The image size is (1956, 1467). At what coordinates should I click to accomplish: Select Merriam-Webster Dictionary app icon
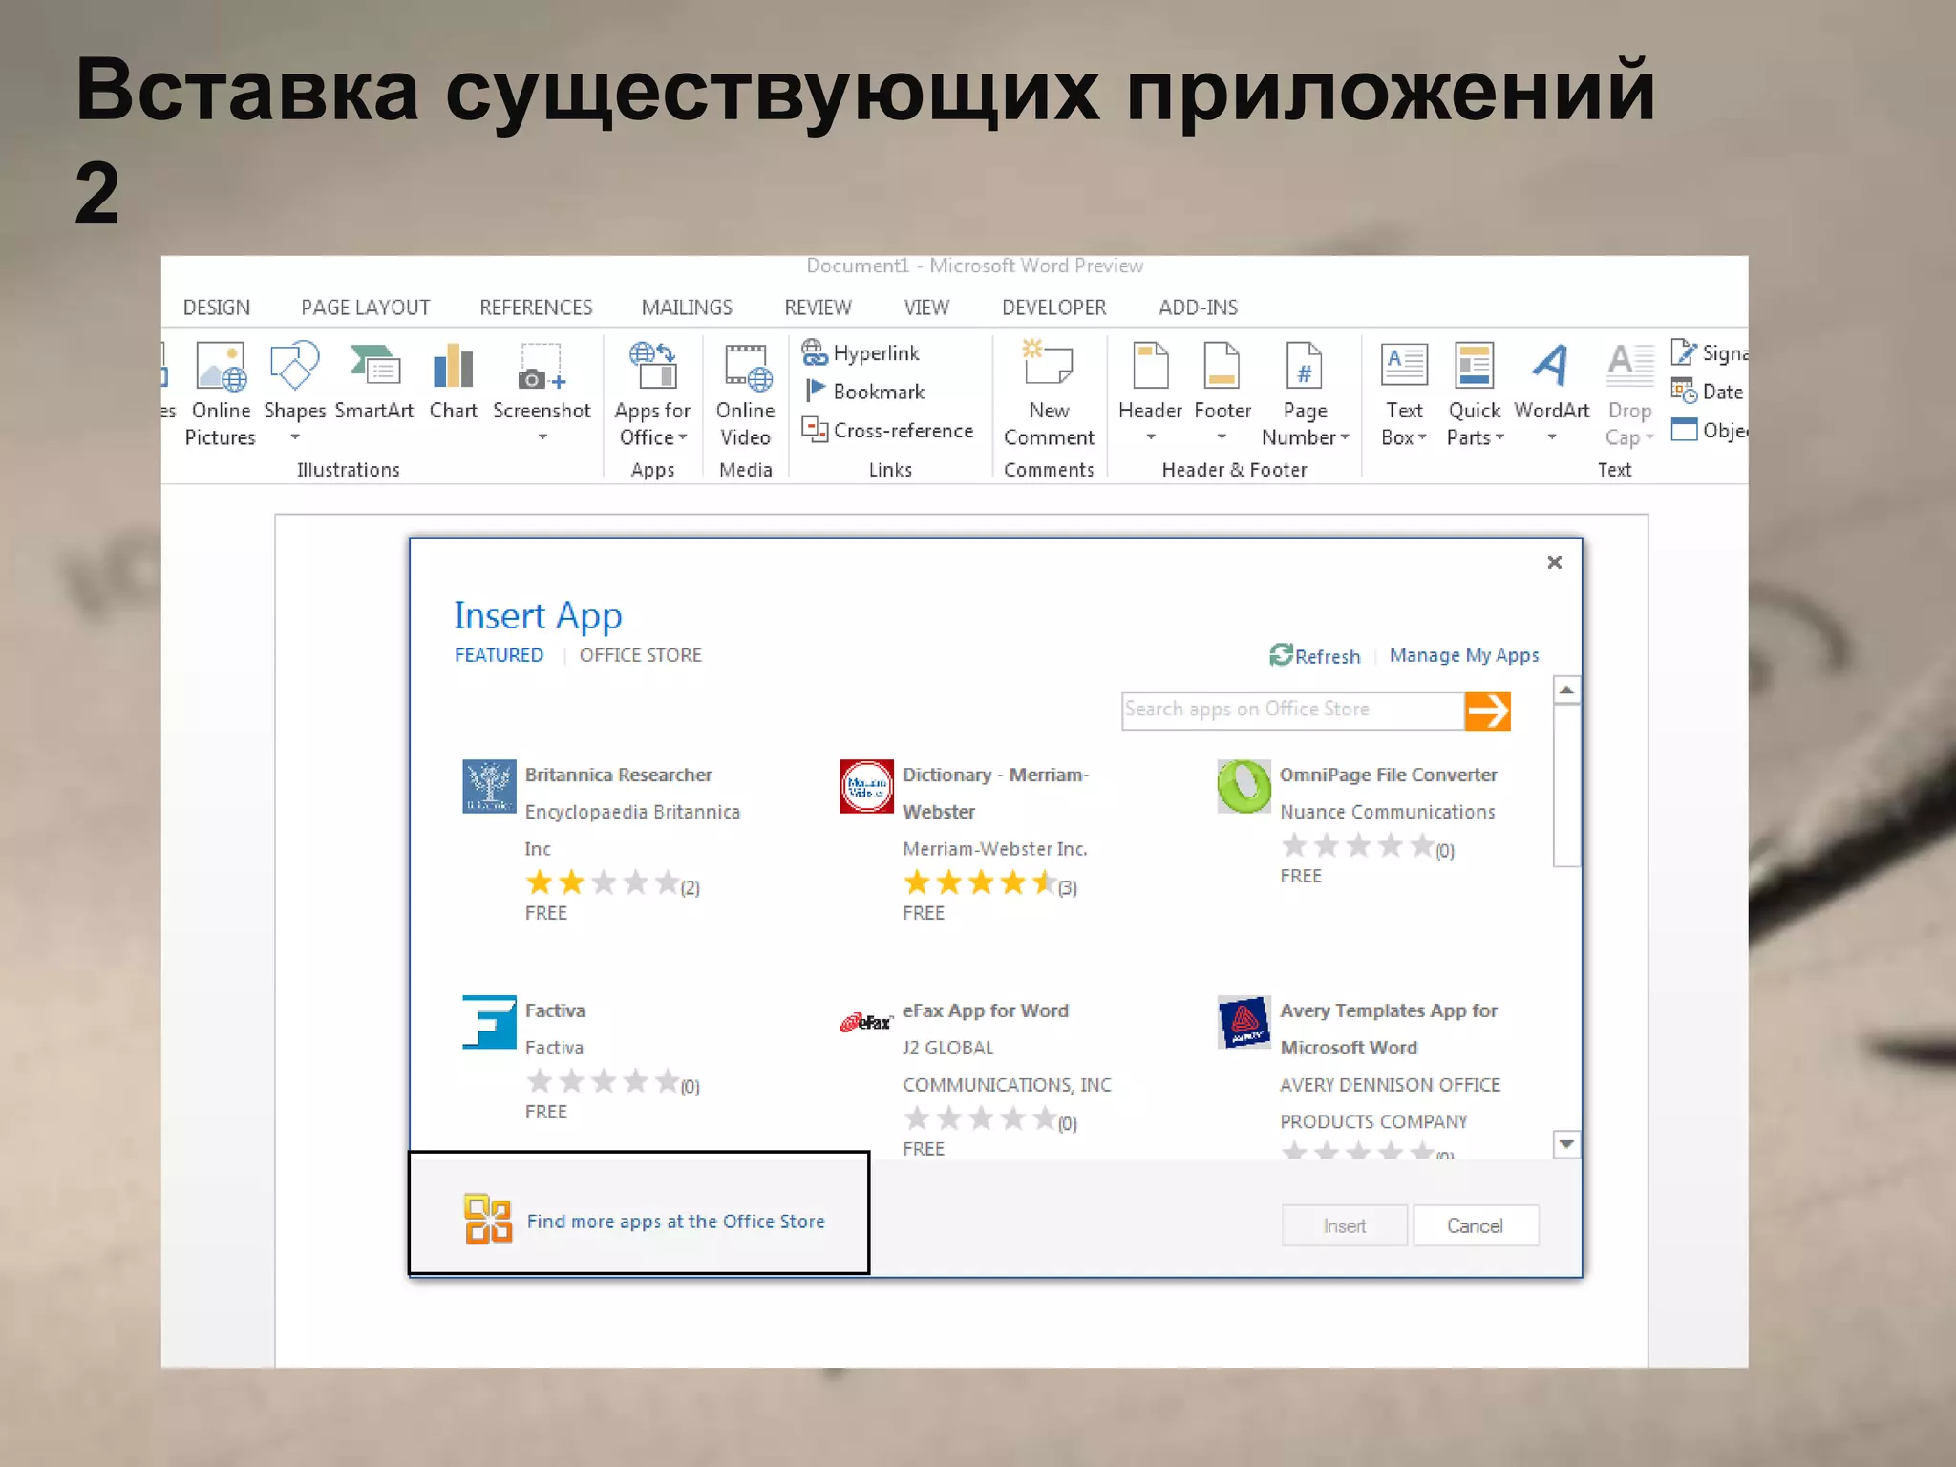tap(866, 786)
